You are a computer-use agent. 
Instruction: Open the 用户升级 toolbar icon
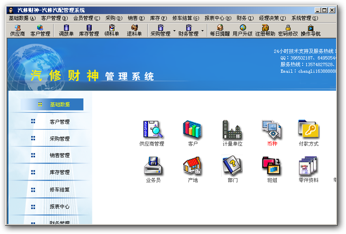(242, 30)
